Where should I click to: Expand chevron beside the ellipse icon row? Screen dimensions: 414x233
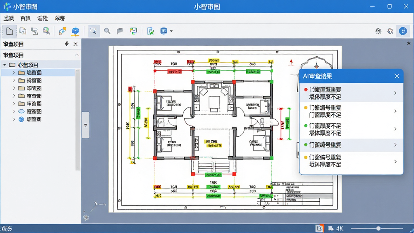click(14, 112)
